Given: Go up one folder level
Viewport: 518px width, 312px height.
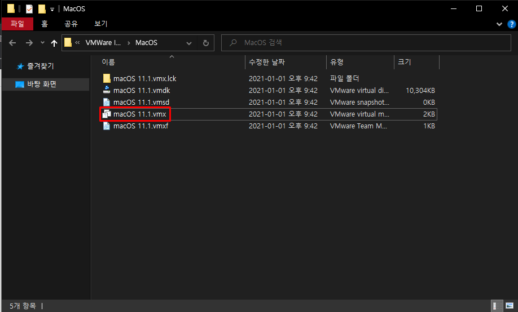Looking at the screenshot, I should [54, 43].
